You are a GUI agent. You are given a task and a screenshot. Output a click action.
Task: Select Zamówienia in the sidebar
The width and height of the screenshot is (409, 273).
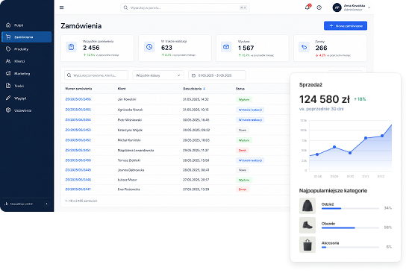click(26, 37)
